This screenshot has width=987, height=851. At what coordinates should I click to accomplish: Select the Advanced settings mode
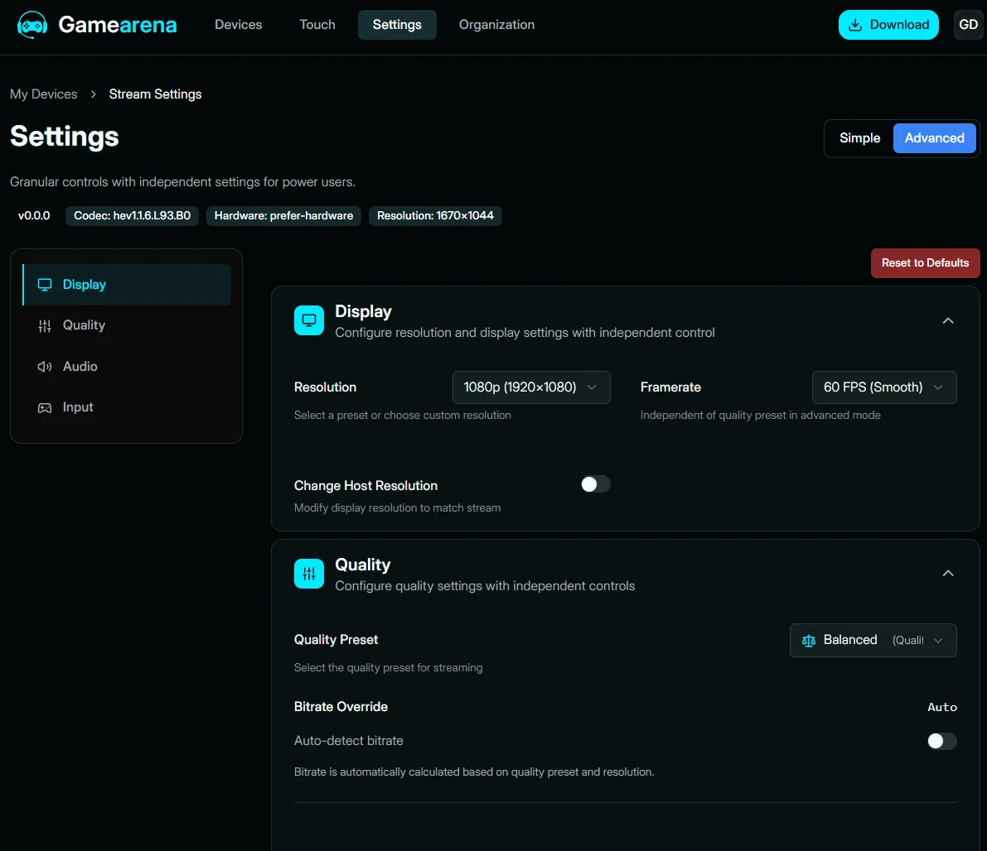point(935,138)
